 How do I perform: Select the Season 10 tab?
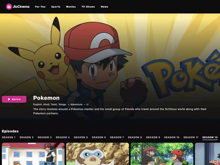pyautogui.click(x=172, y=137)
